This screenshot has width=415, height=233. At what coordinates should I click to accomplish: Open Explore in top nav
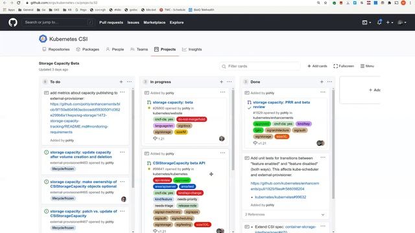[x=176, y=23]
